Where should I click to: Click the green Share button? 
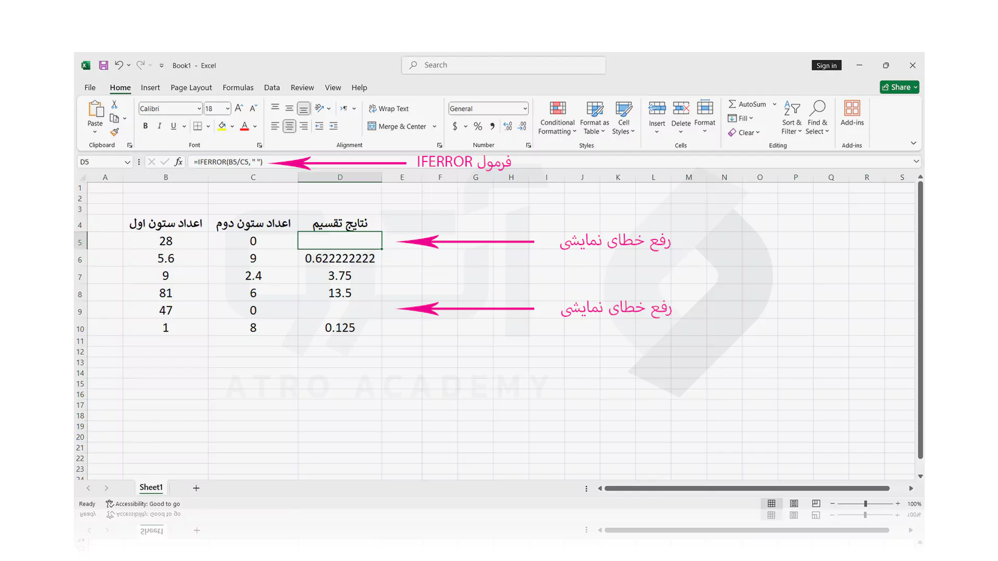click(899, 87)
